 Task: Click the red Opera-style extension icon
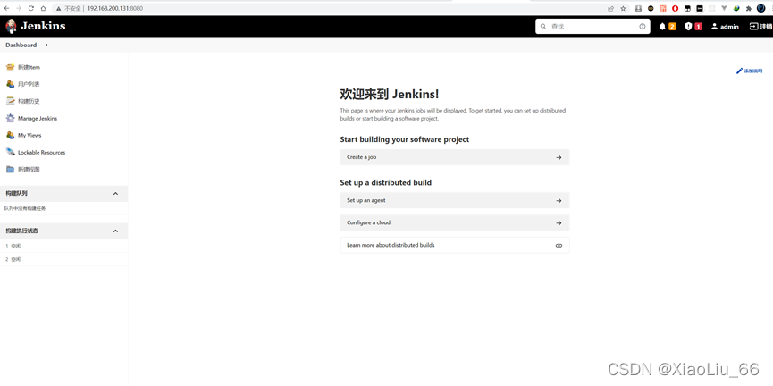675,8
